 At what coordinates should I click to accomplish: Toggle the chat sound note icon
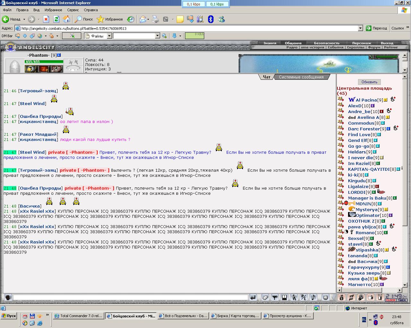click(313, 298)
